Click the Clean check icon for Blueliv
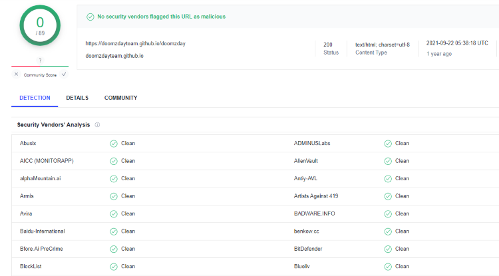The height and width of the screenshot is (276, 499). click(388, 267)
